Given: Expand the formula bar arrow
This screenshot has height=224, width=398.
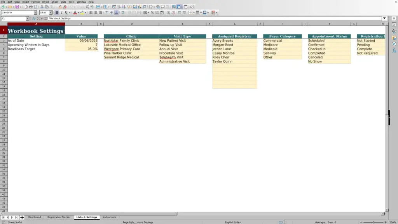Looking at the screenshot, I should tap(384, 19).
